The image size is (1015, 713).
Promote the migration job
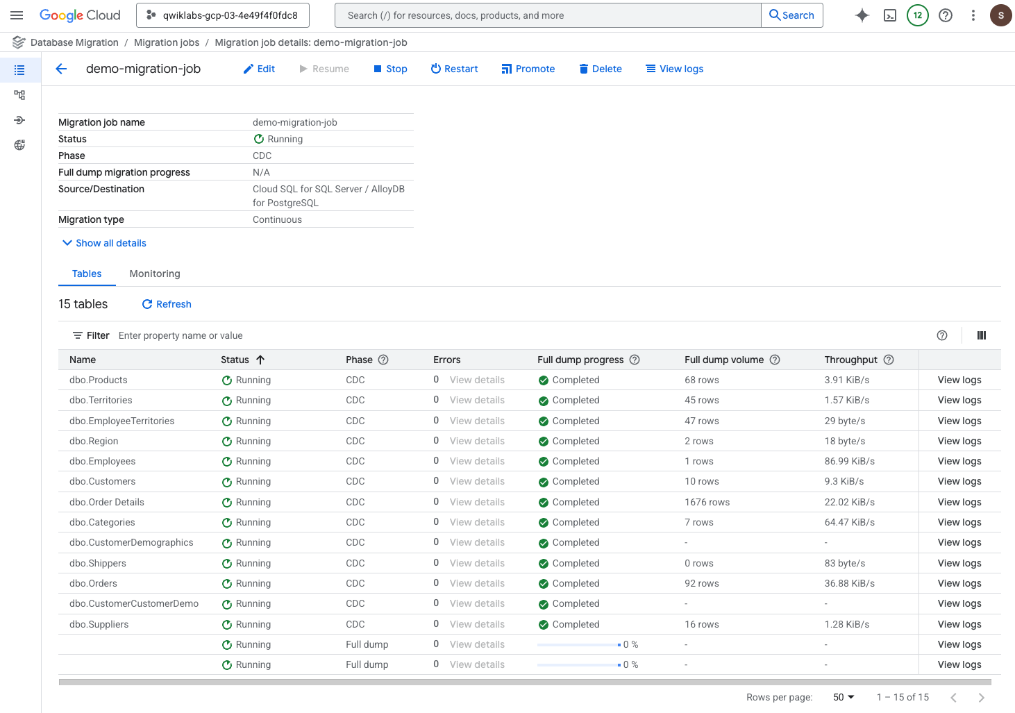point(528,69)
